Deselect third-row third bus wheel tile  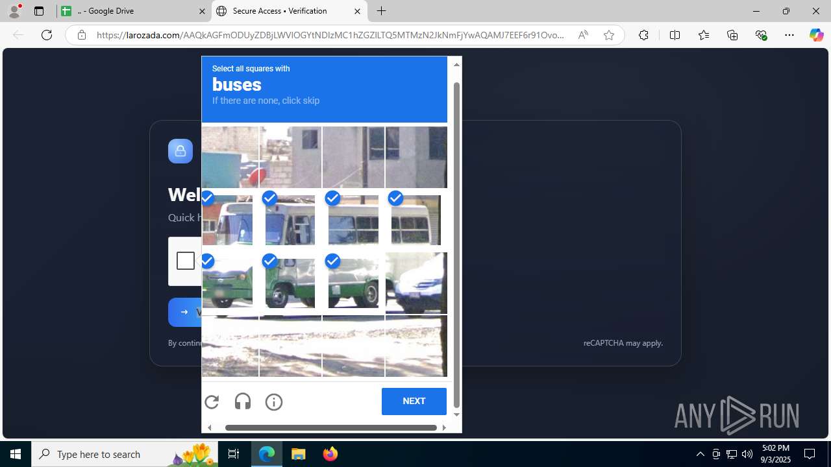[353, 283]
